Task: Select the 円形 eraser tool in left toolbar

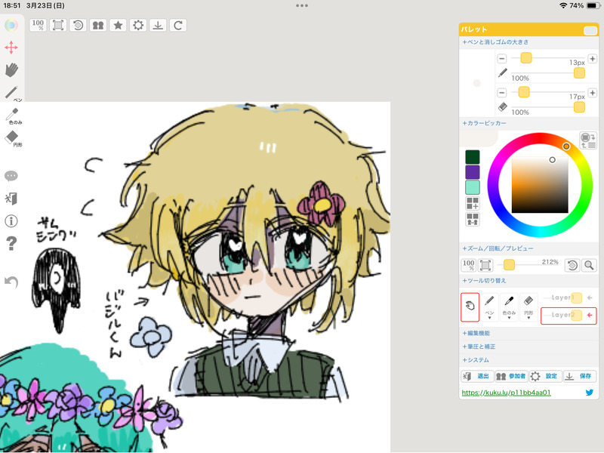Action: [12, 138]
